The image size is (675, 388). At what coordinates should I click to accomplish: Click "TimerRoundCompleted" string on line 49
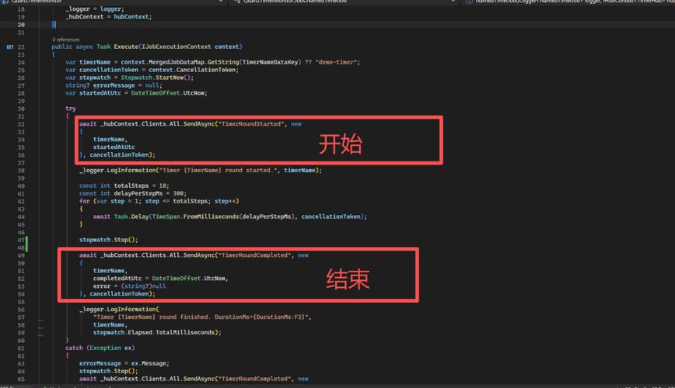[x=255, y=255]
